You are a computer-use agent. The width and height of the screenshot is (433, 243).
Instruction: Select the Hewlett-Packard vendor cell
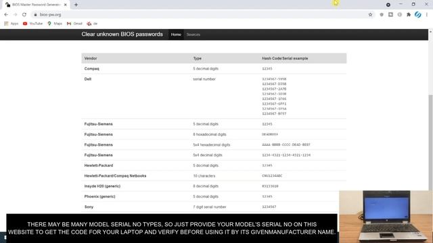pyautogui.click(x=99, y=165)
